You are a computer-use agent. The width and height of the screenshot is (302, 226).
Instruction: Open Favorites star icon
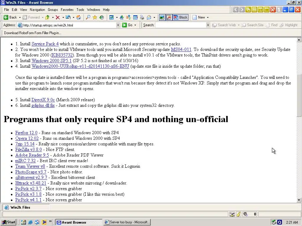(95, 17)
